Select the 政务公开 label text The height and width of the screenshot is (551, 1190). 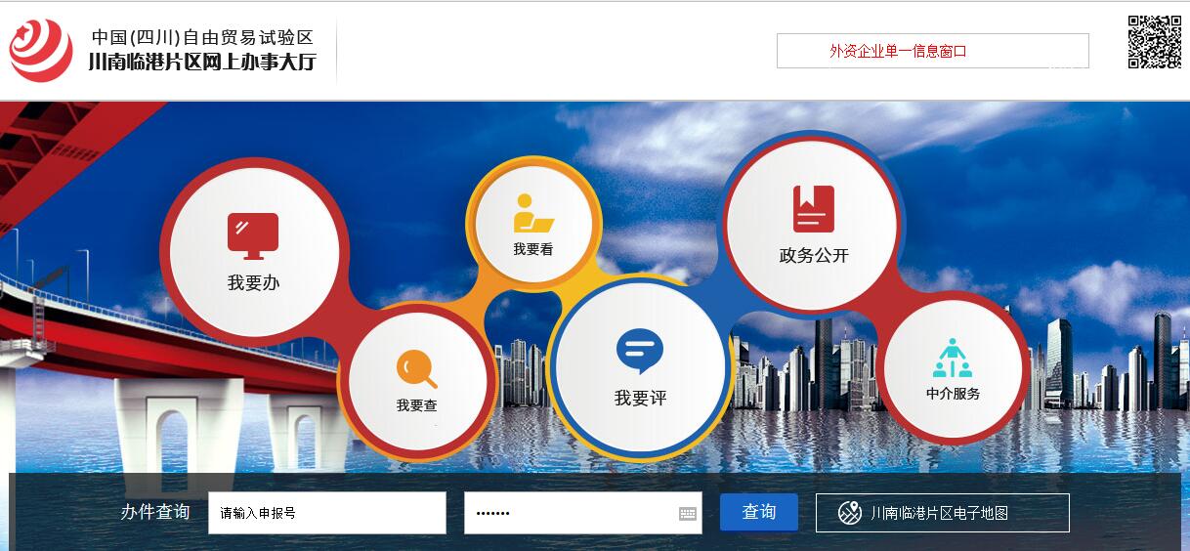(814, 256)
